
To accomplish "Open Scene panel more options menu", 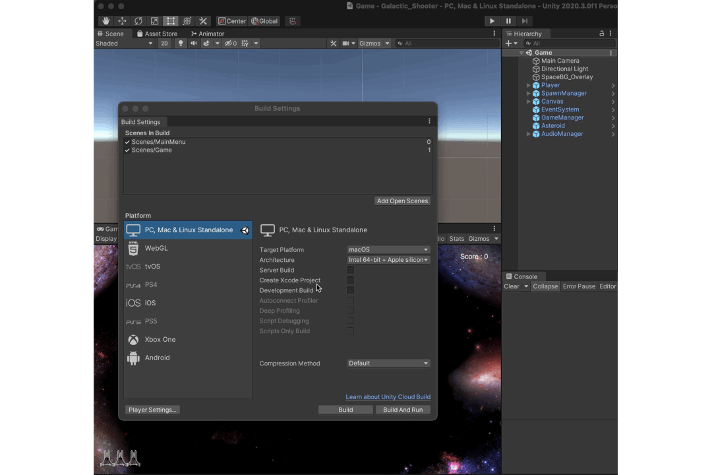I will 494,33.
